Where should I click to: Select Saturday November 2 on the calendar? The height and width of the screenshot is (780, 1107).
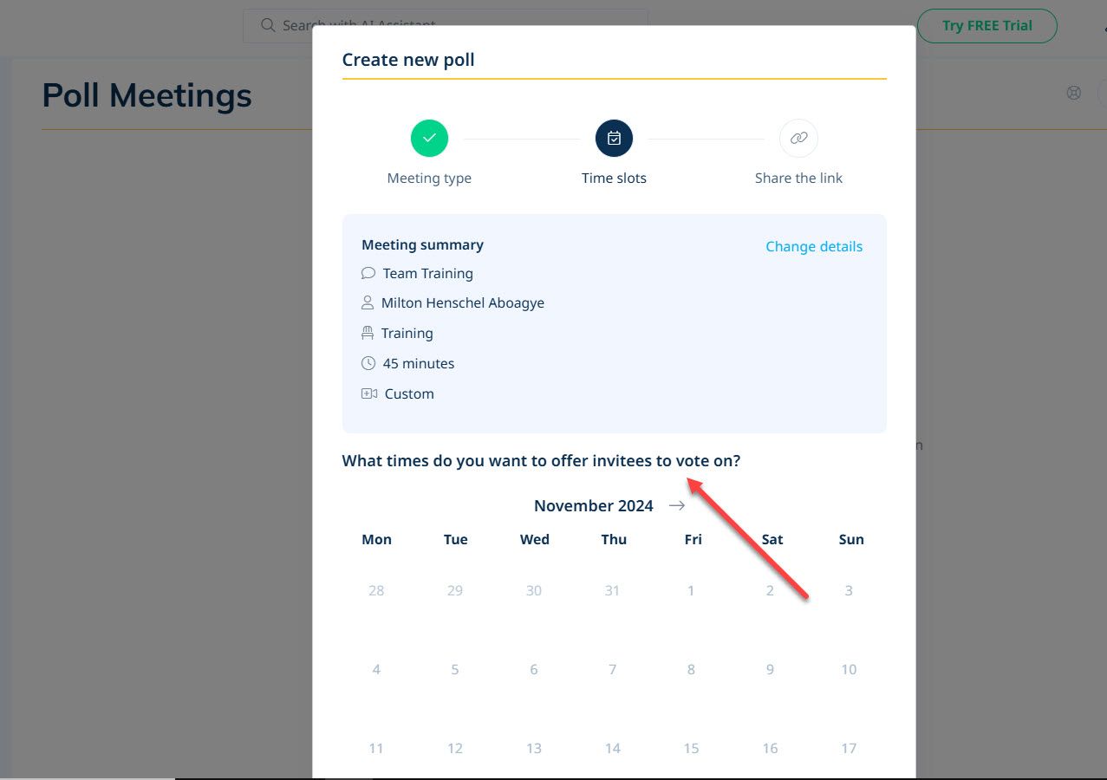[770, 590]
